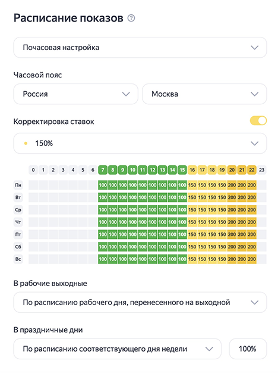The height and width of the screenshot is (373, 278).
Task: Select the hour 7 column header
Action: pyautogui.click(x=103, y=170)
